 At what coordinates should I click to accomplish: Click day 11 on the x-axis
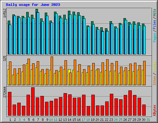point(56,120)
